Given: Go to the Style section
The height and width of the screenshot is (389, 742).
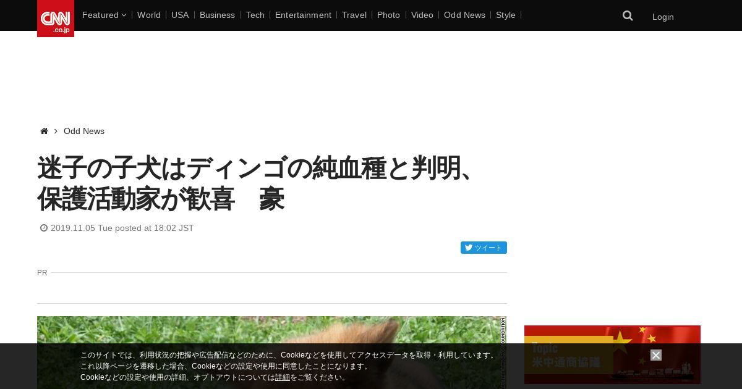Looking at the screenshot, I should [506, 15].
